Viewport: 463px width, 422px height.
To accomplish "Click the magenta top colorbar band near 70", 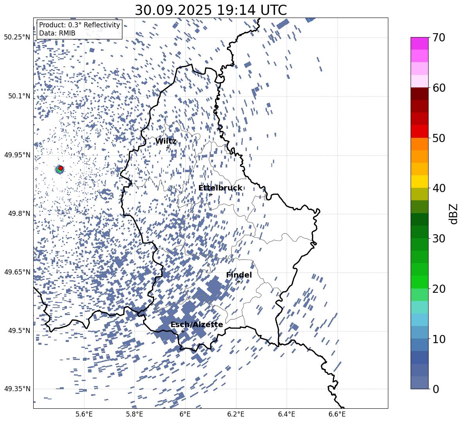I will pyautogui.click(x=419, y=44).
